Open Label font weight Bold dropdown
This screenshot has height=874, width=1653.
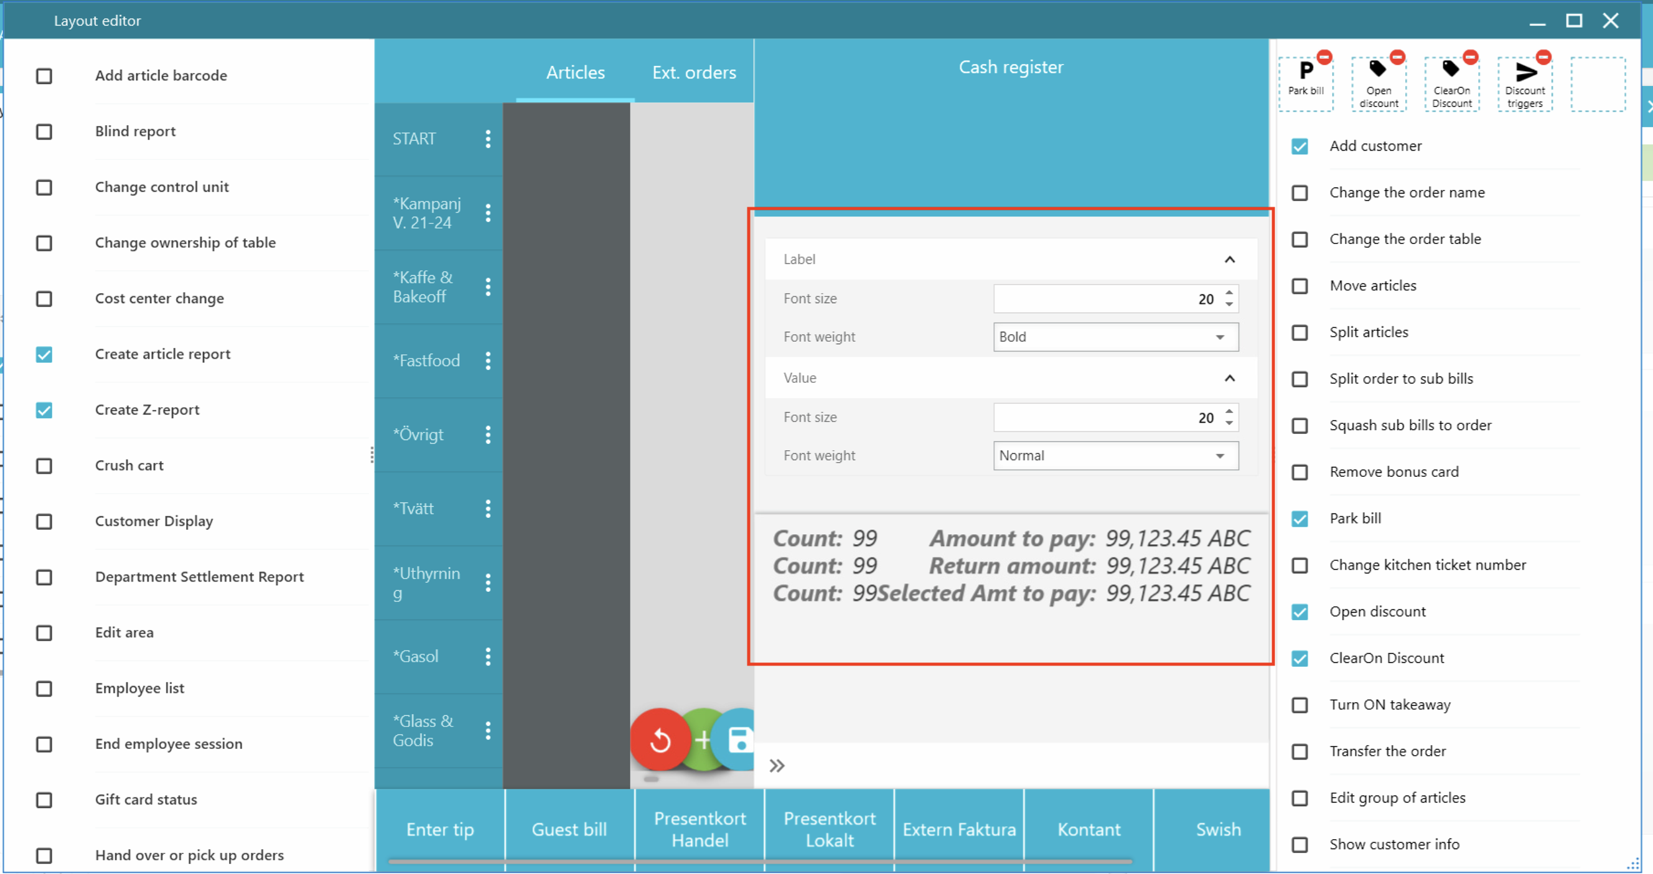coord(1115,337)
